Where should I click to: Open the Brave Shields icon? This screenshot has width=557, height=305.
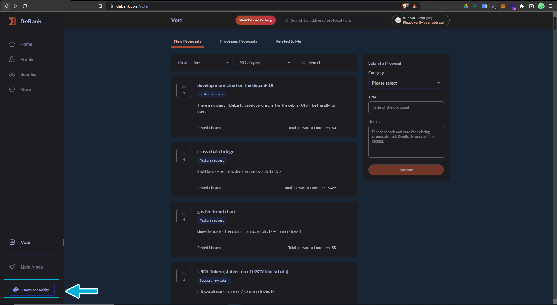point(405,6)
